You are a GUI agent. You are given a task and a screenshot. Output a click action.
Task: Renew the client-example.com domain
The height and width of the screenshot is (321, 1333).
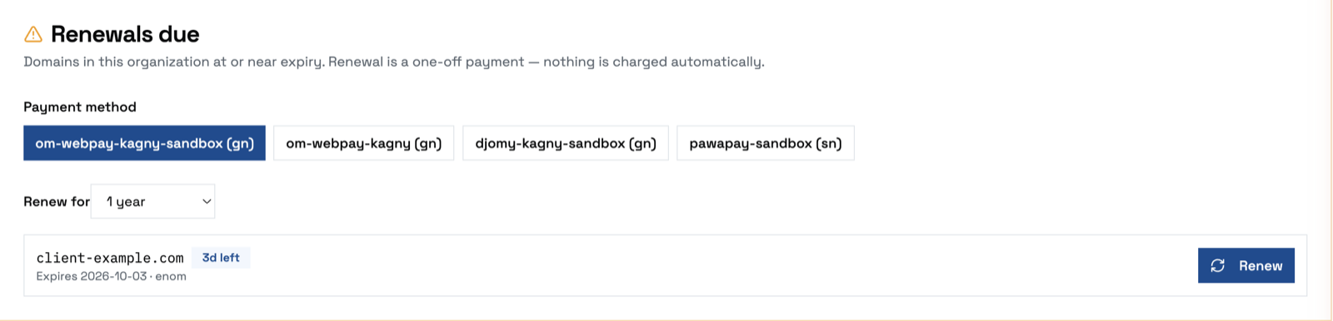(x=1246, y=265)
